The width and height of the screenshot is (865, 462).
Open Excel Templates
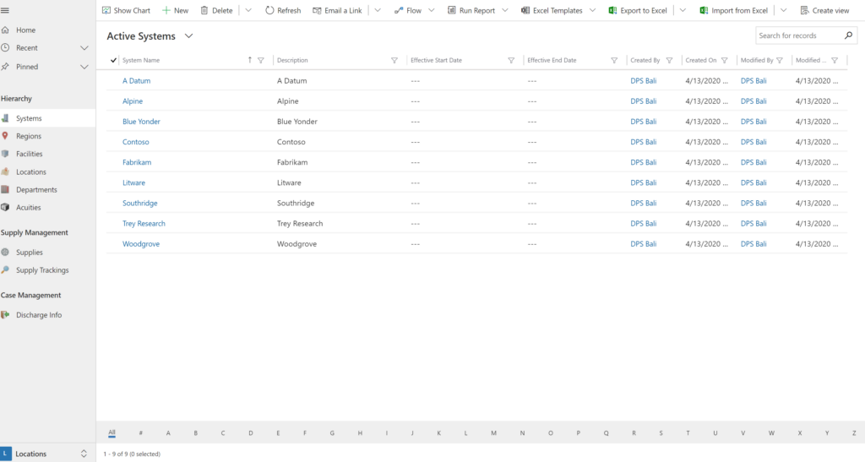click(552, 10)
